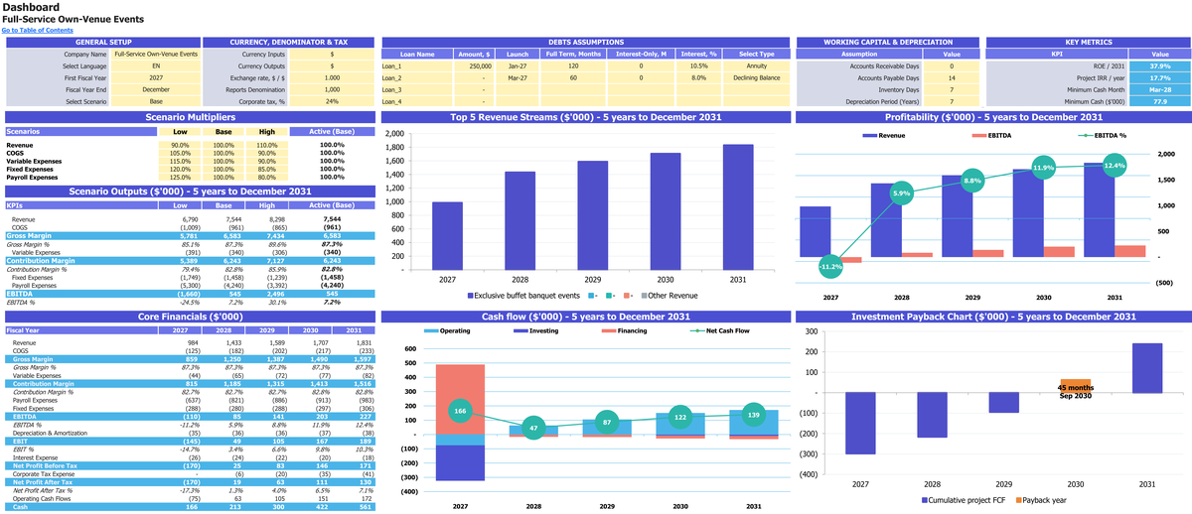Click the Scenario Multipliers section header
Viewport: 1192px width, 514px height.
click(190, 117)
